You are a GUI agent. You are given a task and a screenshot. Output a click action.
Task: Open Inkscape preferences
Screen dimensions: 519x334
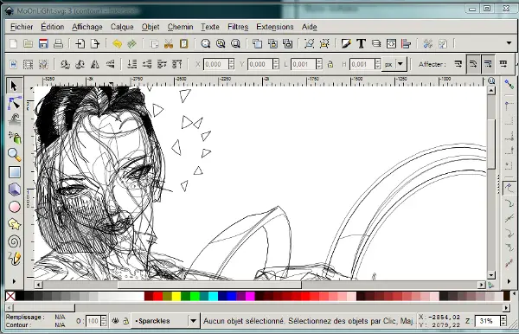click(x=428, y=43)
